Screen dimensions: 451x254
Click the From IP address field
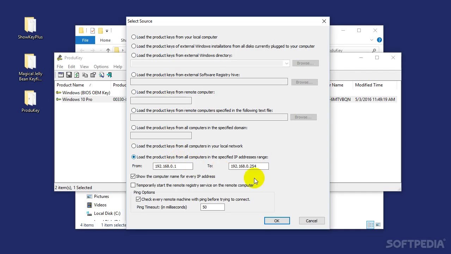pos(173,166)
